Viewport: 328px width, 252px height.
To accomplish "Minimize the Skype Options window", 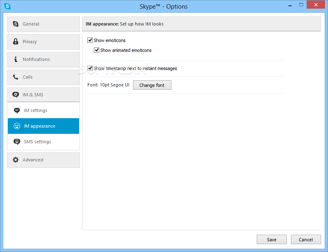I will click(290, 5).
